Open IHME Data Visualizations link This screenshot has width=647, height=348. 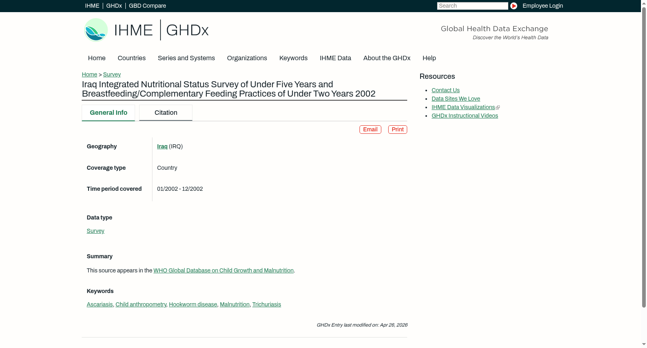pyautogui.click(x=463, y=107)
